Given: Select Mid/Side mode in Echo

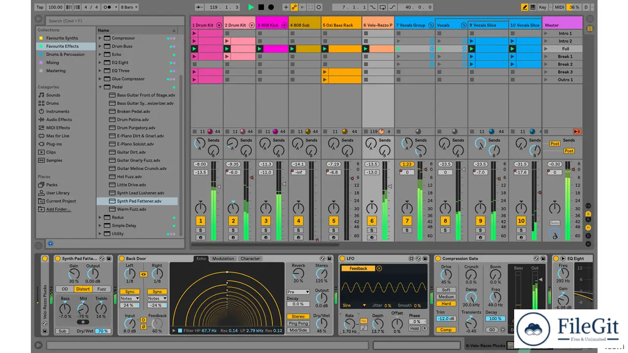Looking at the screenshot, I should point(298,330).
